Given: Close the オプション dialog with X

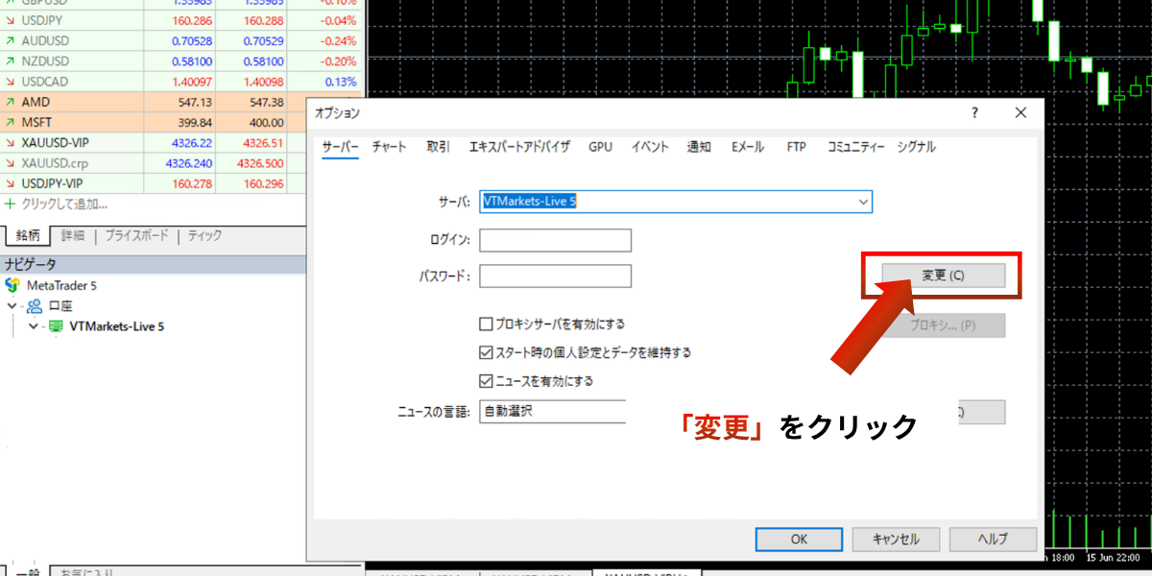Looking at the screenshot, I should pos(1020,112).
